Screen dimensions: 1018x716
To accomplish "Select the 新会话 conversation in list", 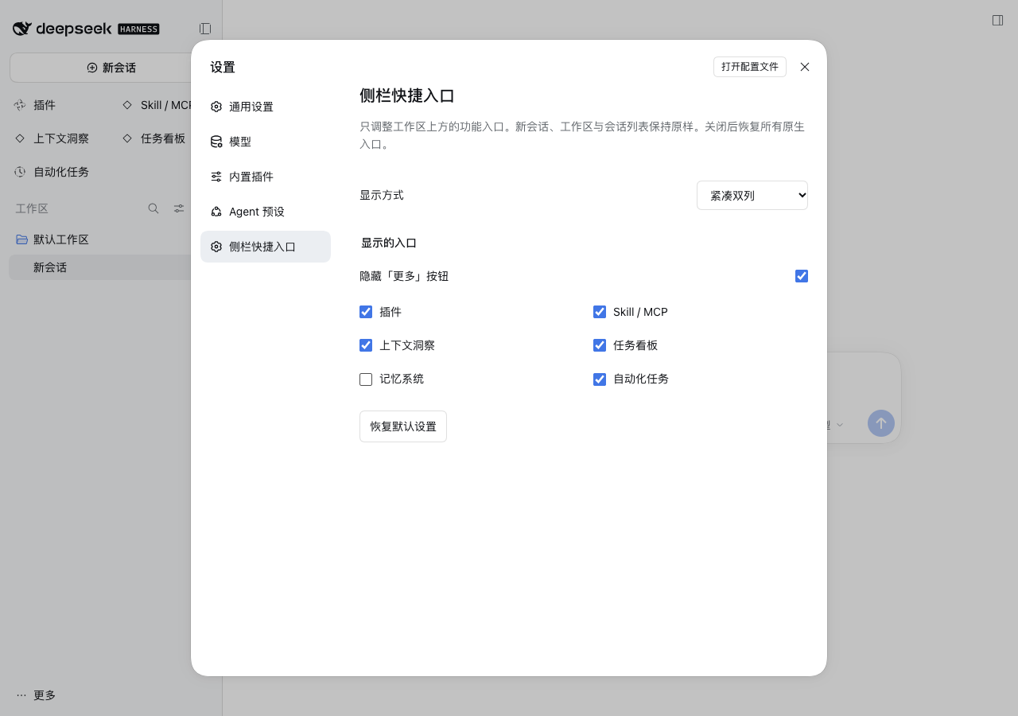I will [x=99, y=267].
